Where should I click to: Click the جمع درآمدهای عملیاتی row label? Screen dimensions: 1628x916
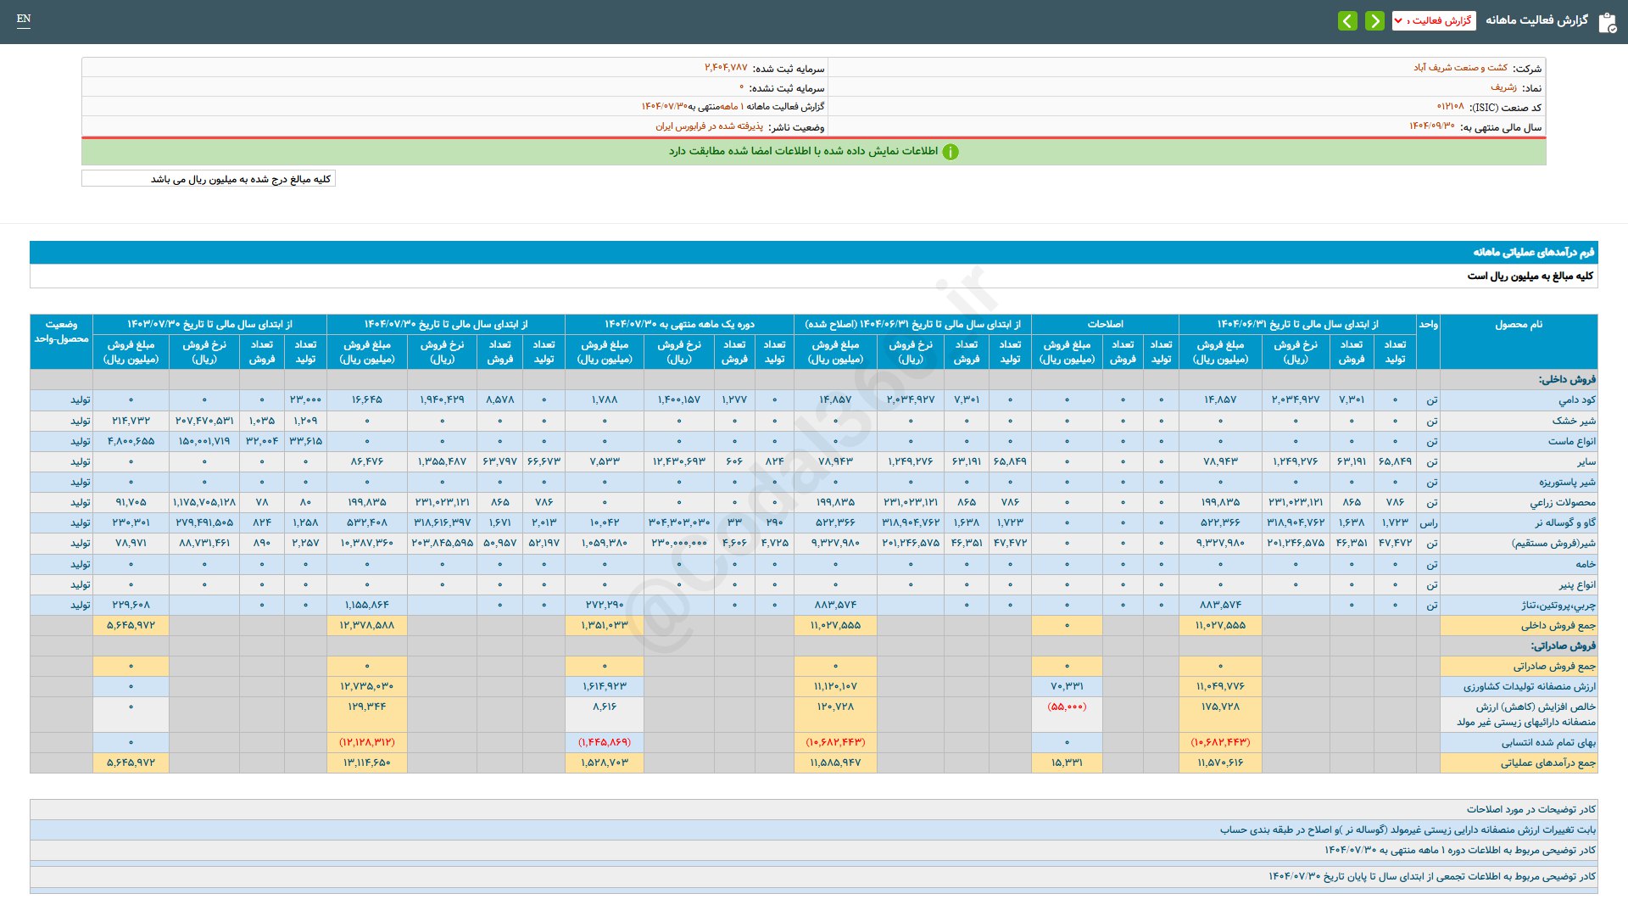[x=1547, y=763]
